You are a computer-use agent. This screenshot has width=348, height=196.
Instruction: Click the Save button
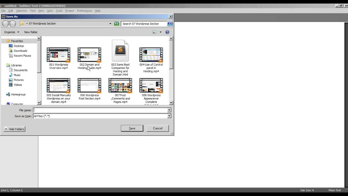pyautogui.click(x=132, y=128)
